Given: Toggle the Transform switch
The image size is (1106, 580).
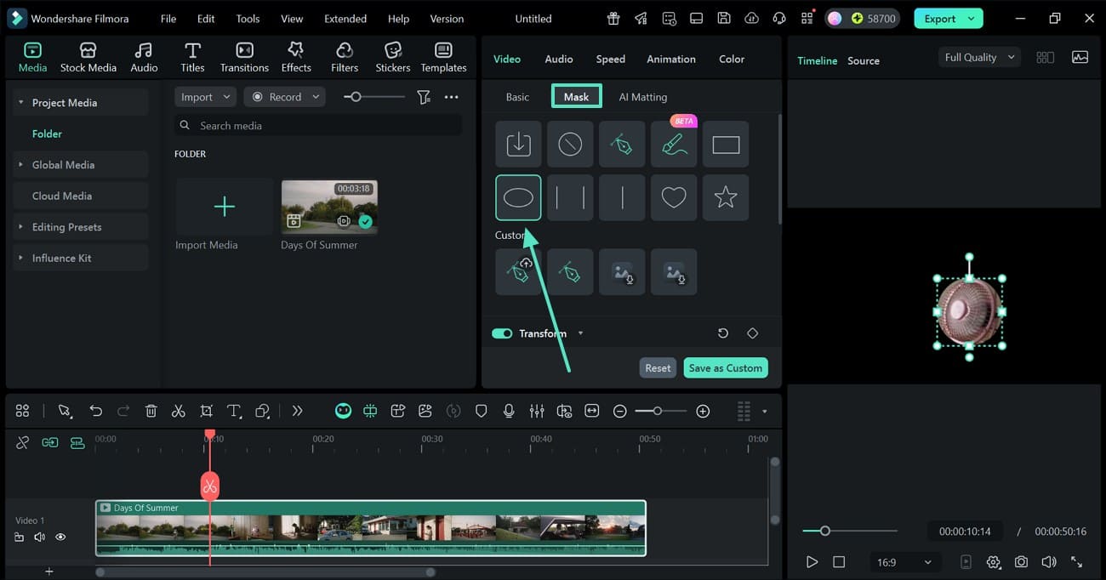Looking at the screenshot, I should tap(502, 333).
